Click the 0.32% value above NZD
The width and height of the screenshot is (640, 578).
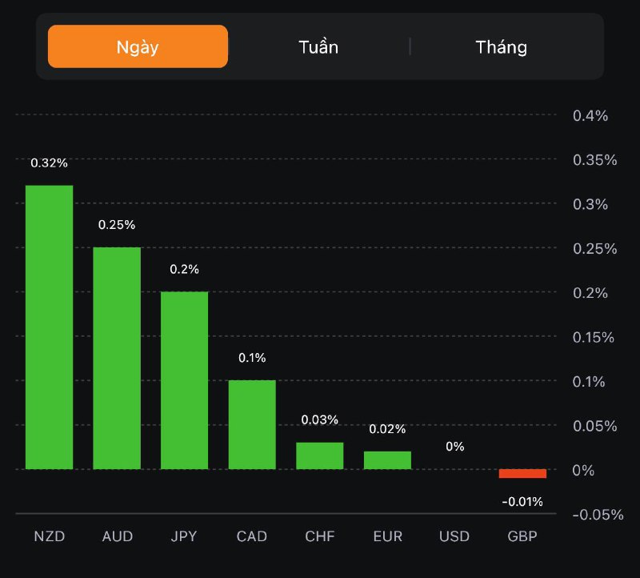[x=49, y=163]
